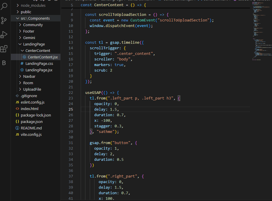Screen dimensions: 272x201
Task: Expand the Gemini folder
Action: point(29,38)
